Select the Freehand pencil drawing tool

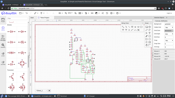click(x=147, y=36)
